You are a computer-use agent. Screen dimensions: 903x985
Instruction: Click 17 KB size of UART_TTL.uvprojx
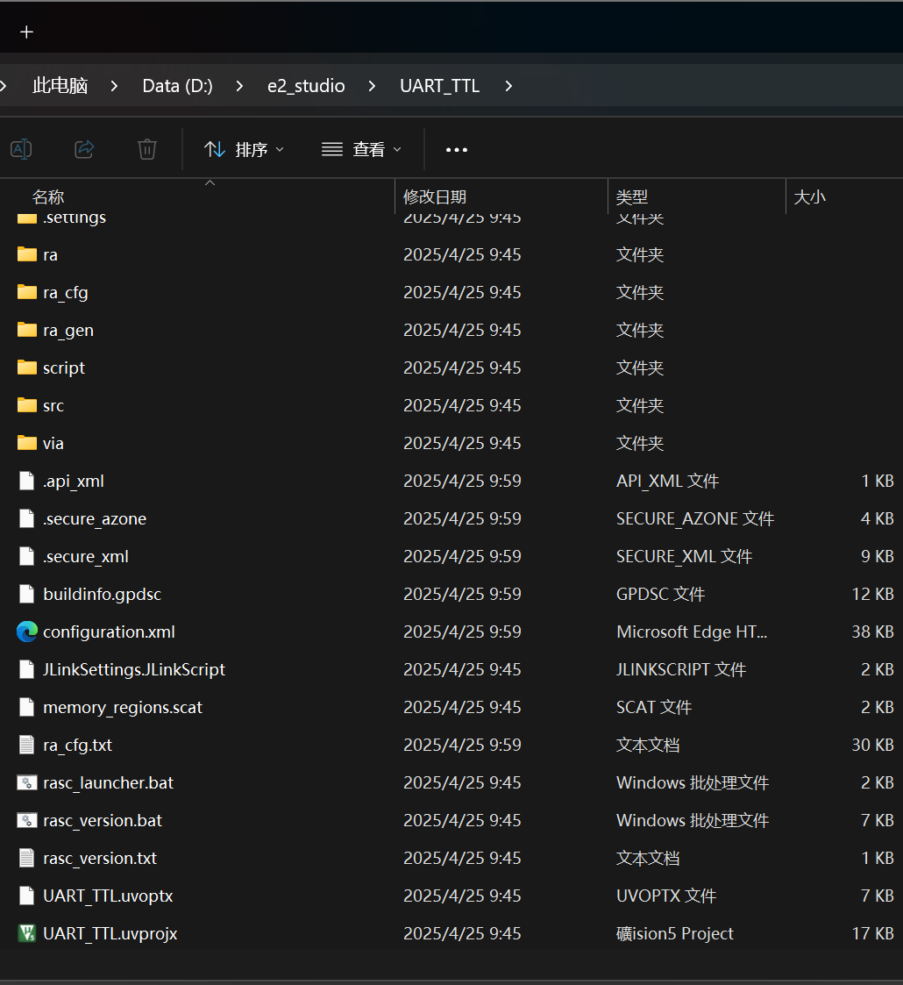(872, 933)
